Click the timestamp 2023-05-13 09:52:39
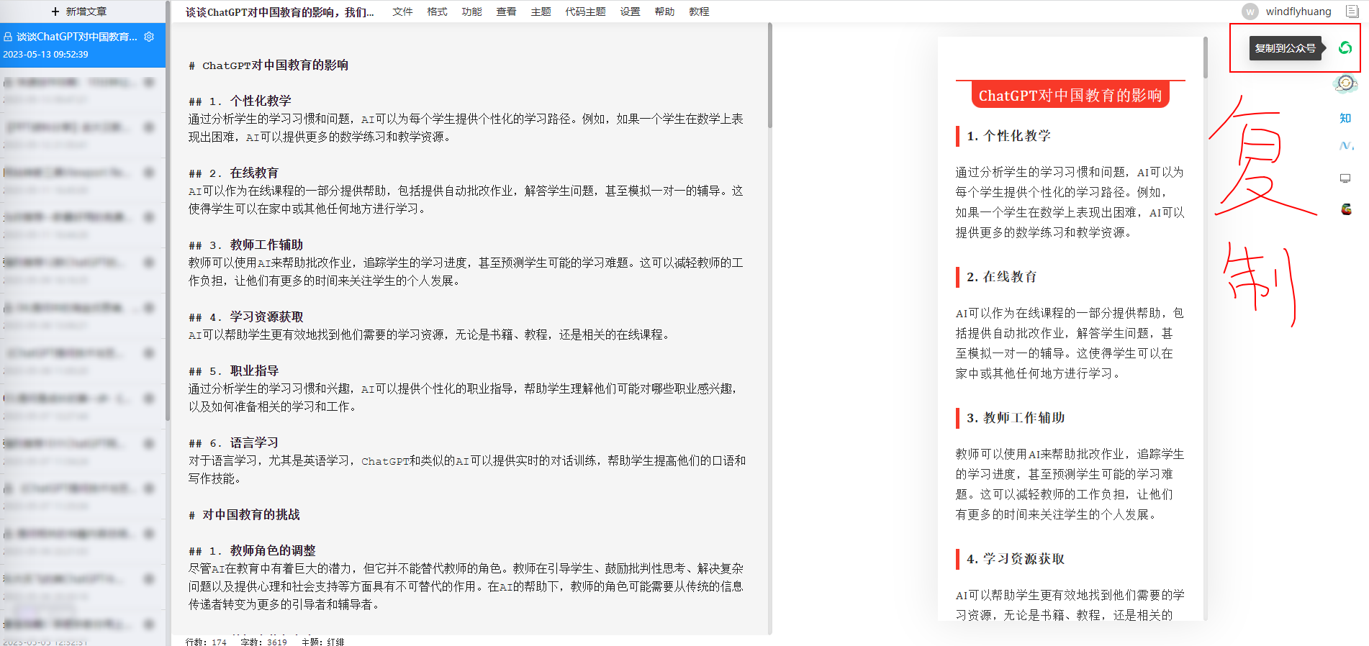The width and height of the screenshot is (1369, 646). click(x=45, y=55)
